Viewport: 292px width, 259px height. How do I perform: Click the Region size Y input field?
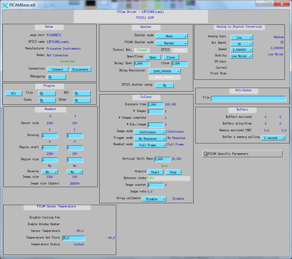(x=75, y=160)
